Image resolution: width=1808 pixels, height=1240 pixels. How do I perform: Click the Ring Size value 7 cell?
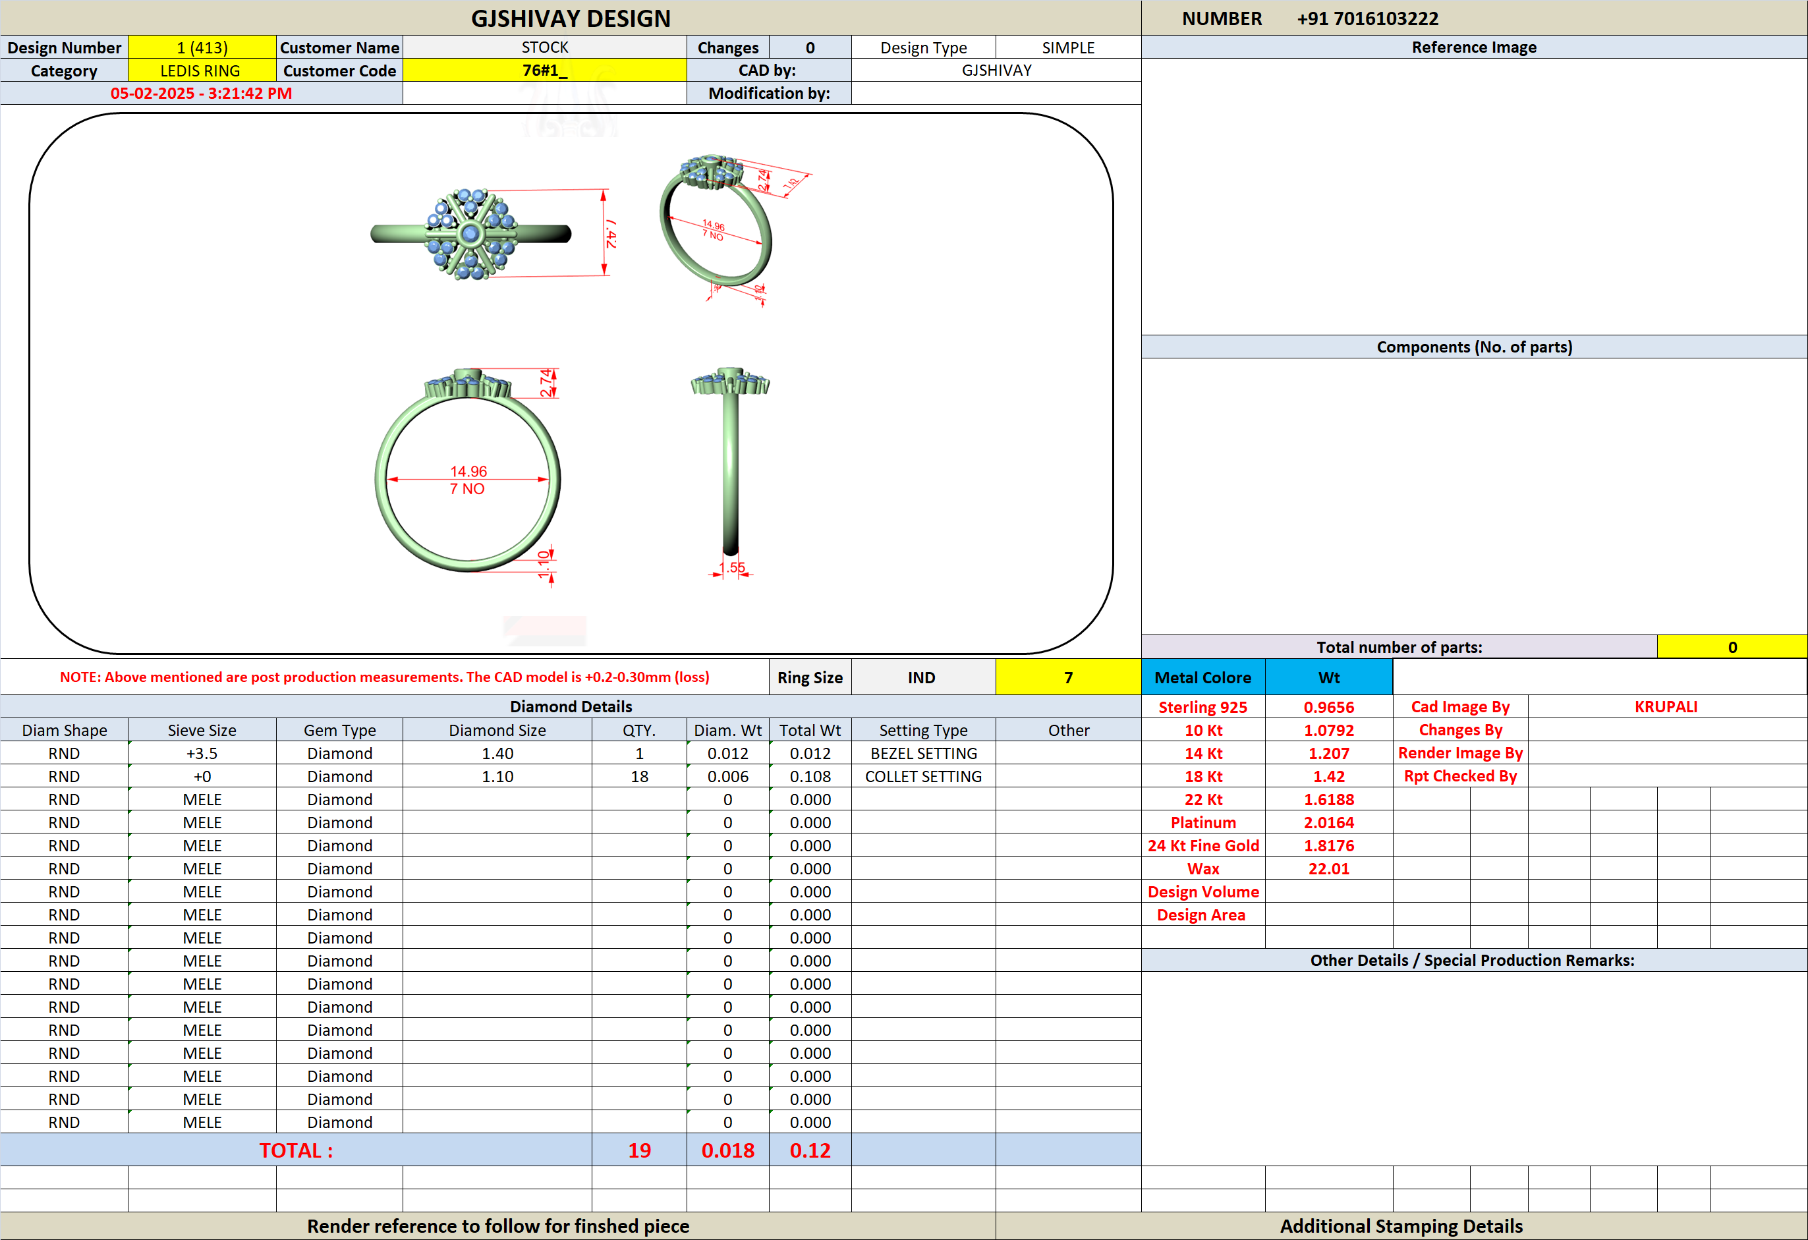point(1068,677)
